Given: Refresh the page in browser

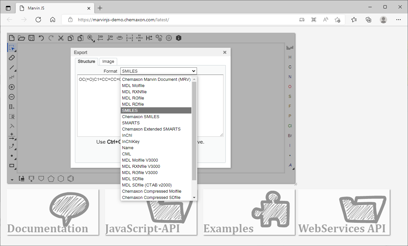Looking at the screenshot, I should [x=38, y=20].
